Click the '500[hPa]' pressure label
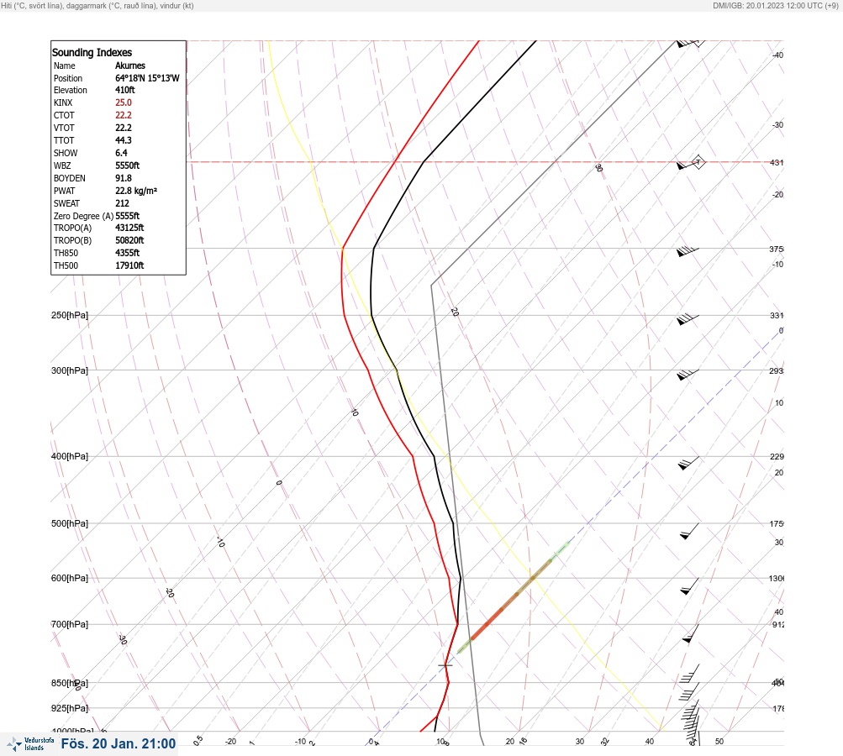This screenshot has width=843, height=756. (x=70, y=523)
